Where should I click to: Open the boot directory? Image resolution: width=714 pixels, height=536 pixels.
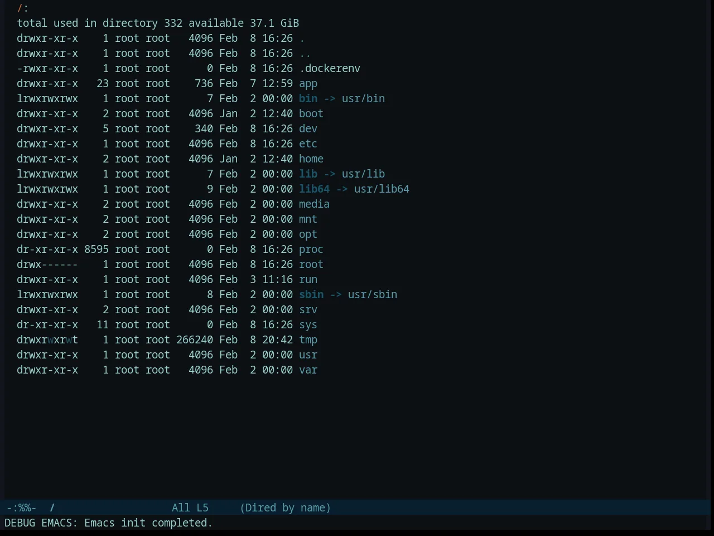(311, 114)
